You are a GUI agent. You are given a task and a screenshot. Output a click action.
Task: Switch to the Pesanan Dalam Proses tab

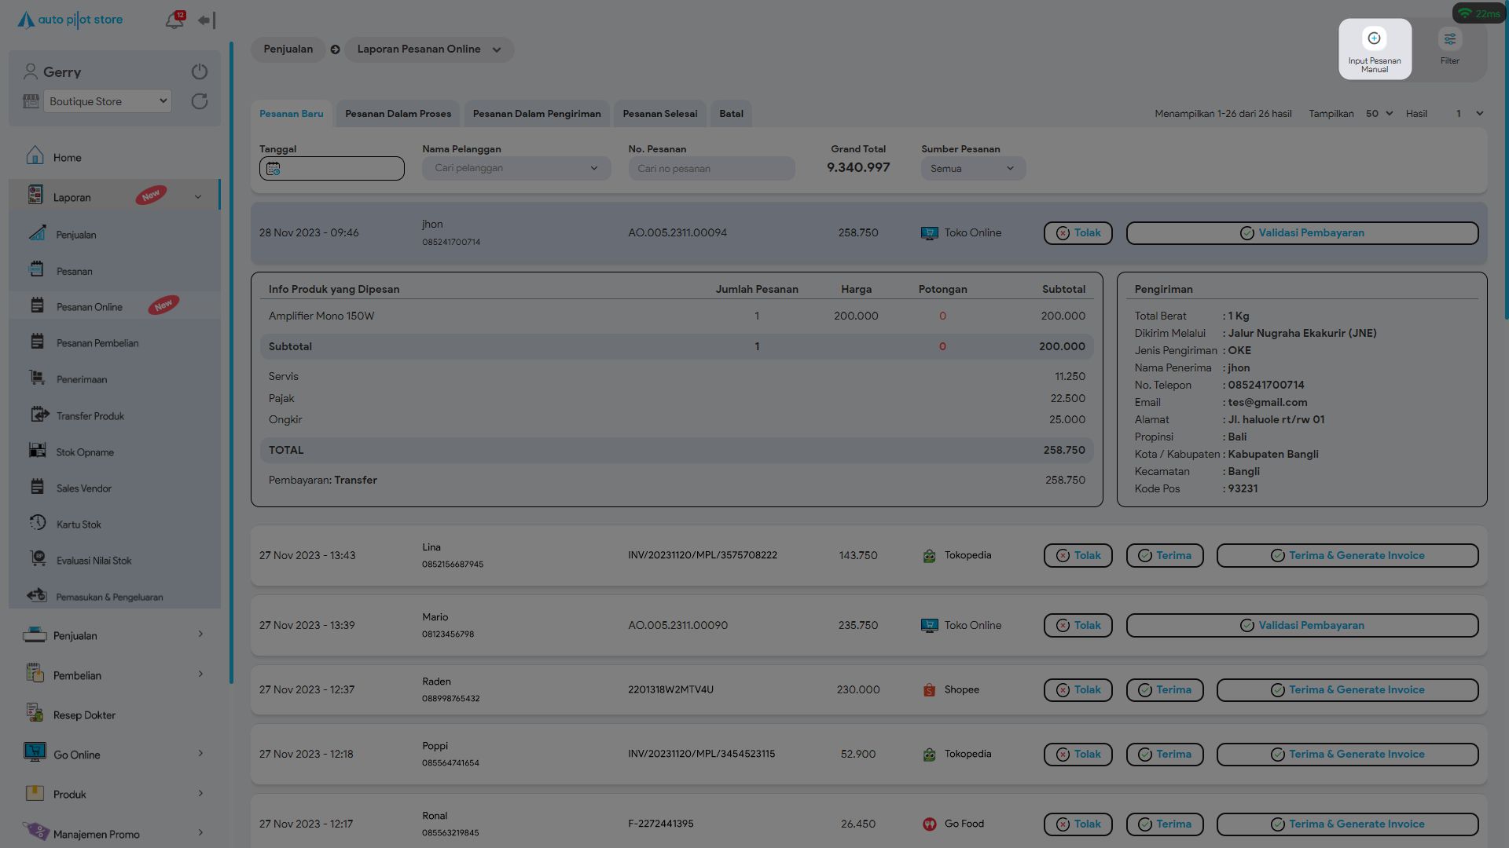point(398,114)
